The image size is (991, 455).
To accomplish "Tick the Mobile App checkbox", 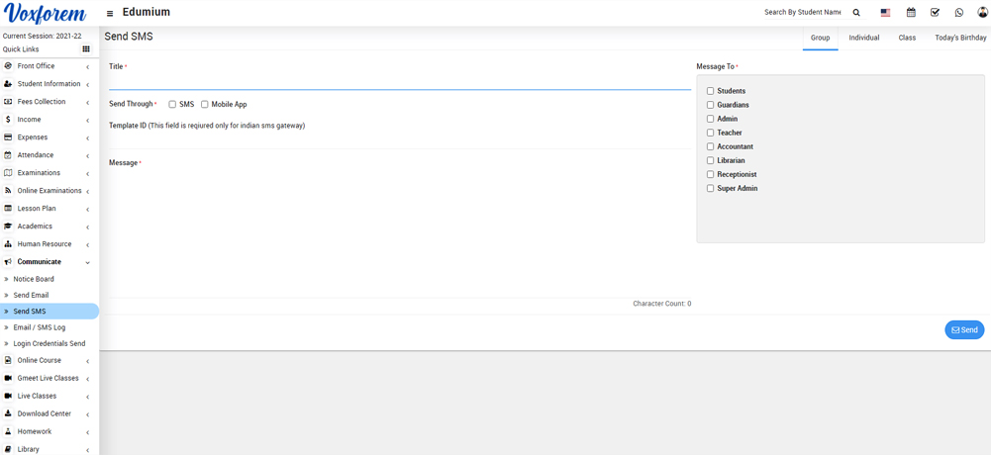I will click(x=205, y=104).
